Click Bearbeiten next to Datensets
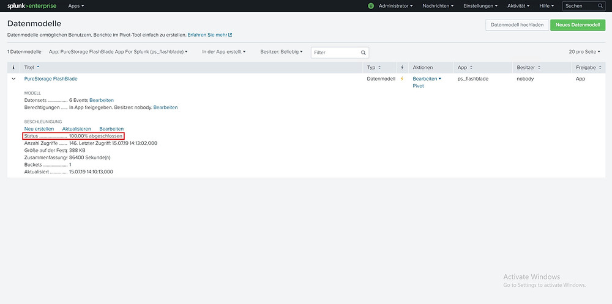The height and width of the screenshot is (304, 612). (x=102, y=100)
